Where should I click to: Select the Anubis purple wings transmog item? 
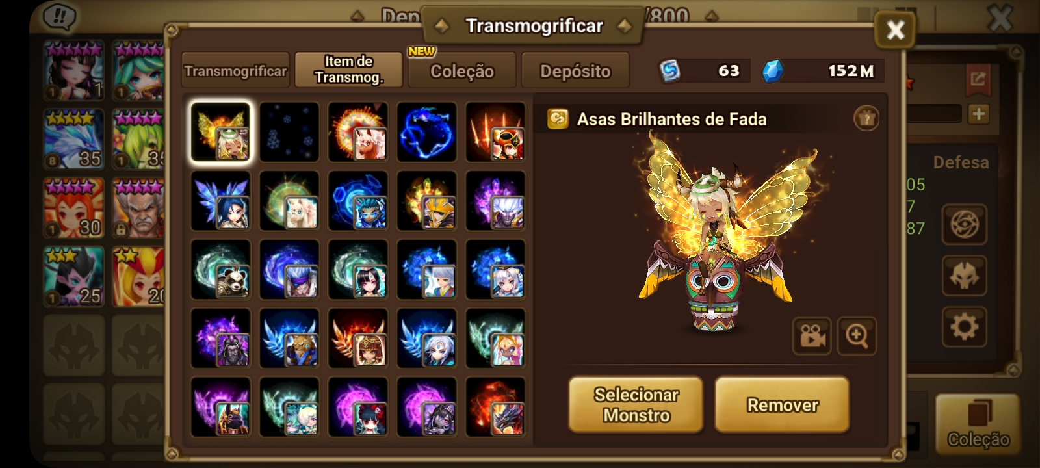(220, 407)
